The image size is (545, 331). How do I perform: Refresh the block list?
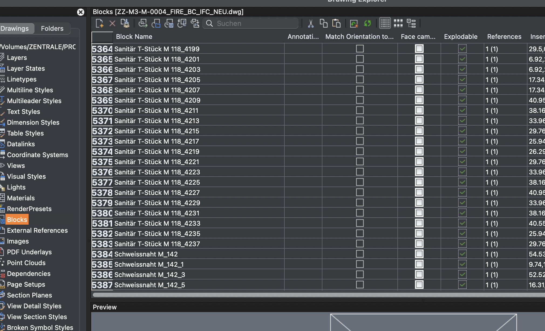pyautogui.click(x=367, y=23)
